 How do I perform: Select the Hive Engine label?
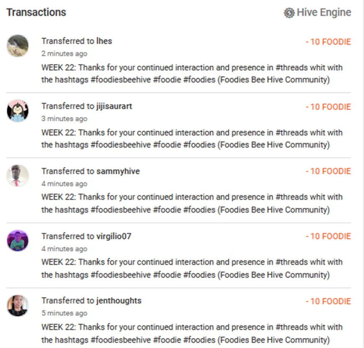324,13
